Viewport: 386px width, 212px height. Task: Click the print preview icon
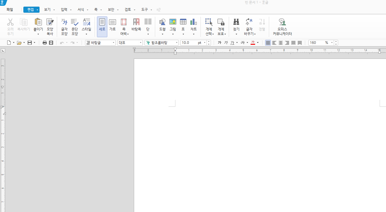tap(51, 43)
